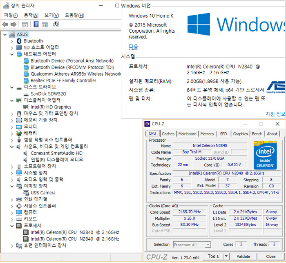Switch to the Graphics tab

point(240,134)
